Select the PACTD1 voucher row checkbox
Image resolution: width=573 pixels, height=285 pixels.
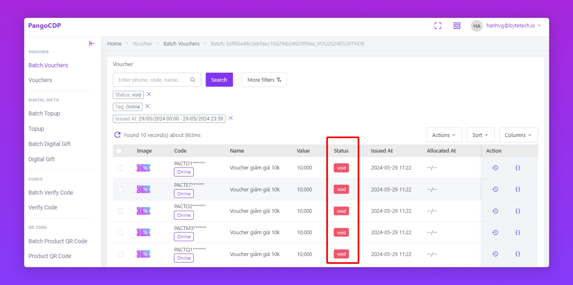click(121, 168)
